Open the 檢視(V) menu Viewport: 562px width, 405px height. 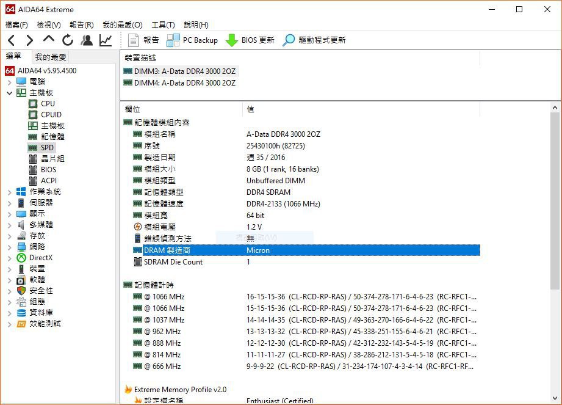[49, 25]
